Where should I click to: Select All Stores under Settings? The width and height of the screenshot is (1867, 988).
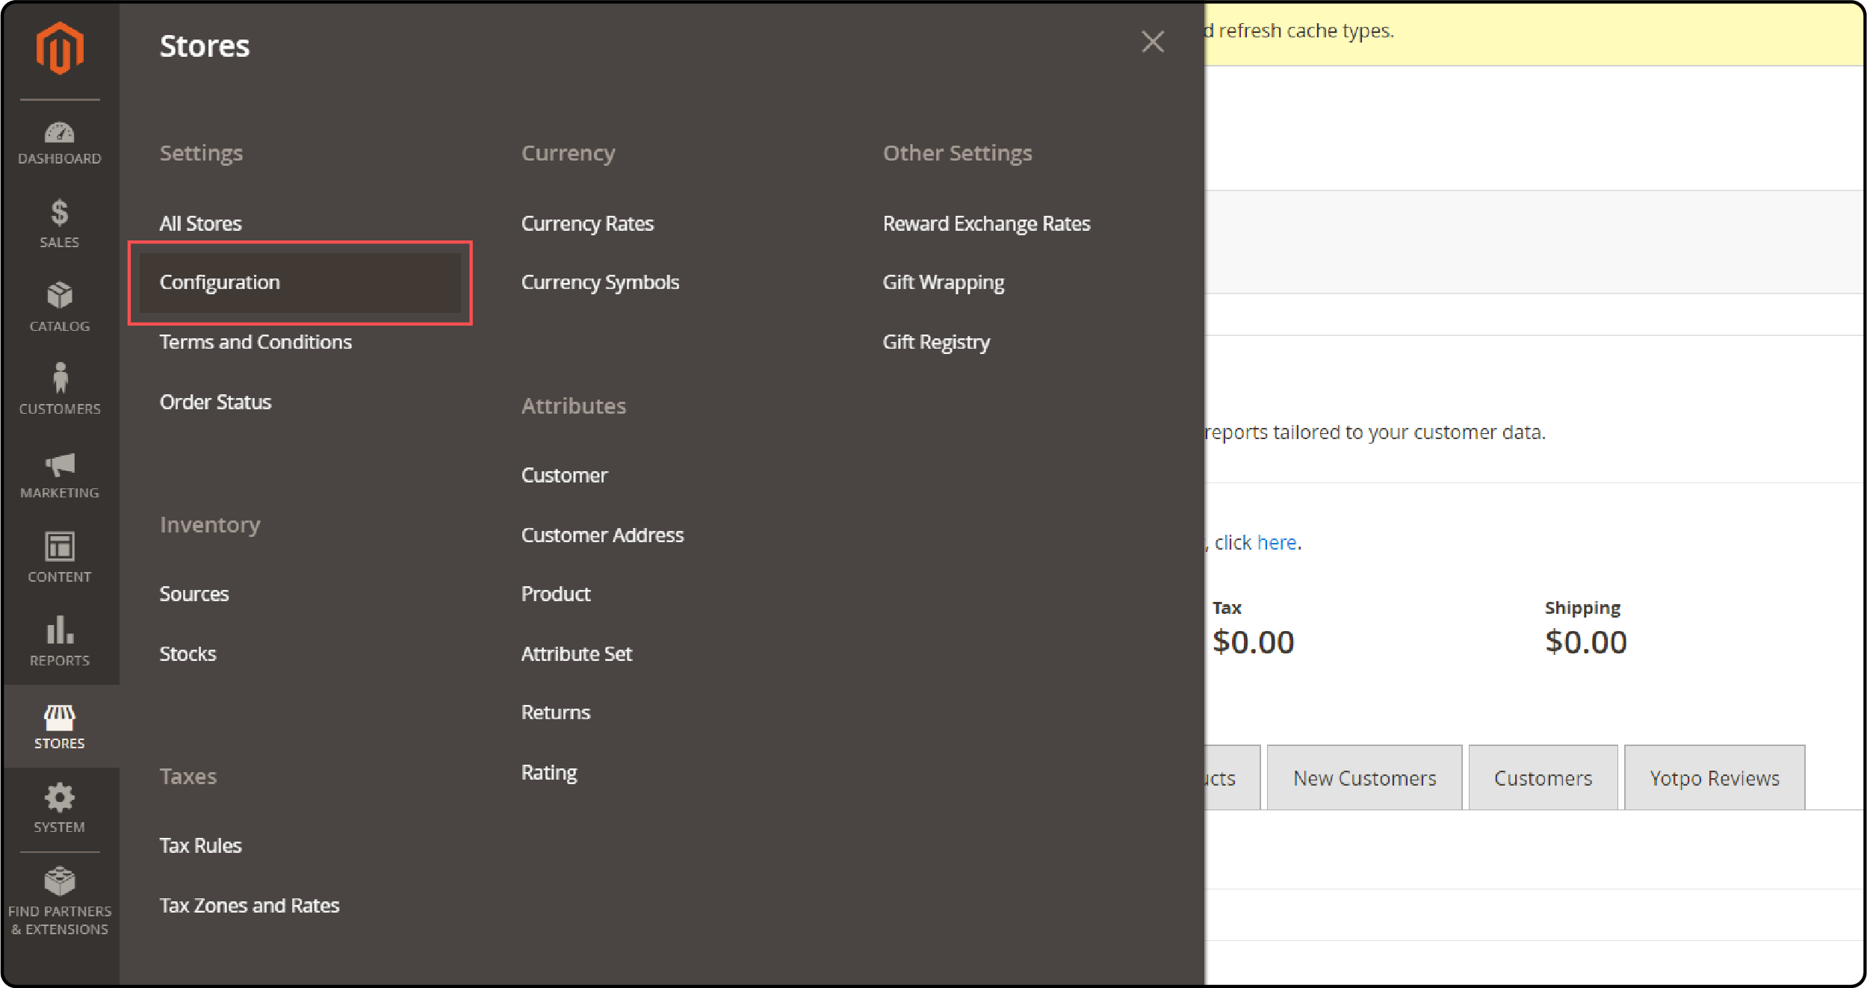click(x=200, y=223)
